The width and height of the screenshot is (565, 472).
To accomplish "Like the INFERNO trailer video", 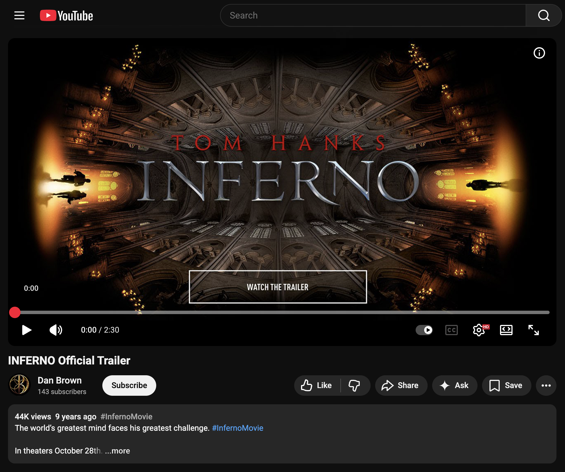I will pos(316,385).
